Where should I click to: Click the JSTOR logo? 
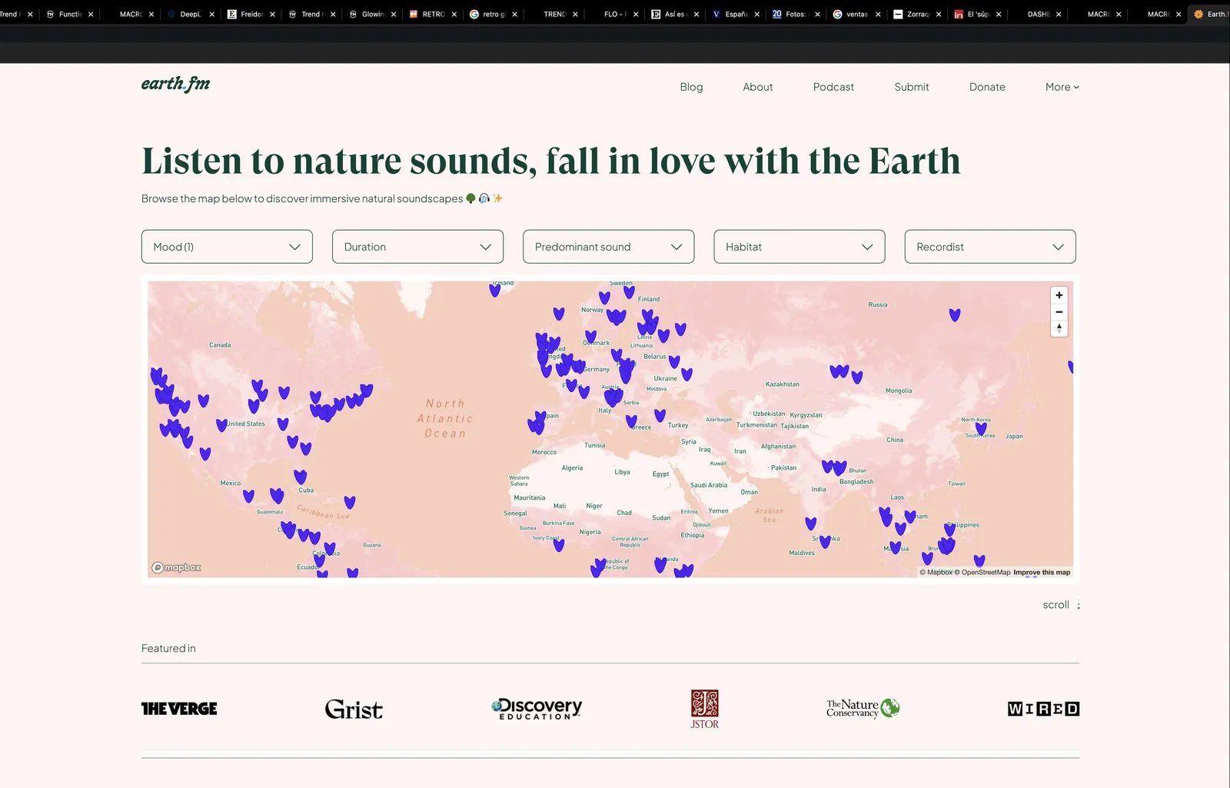pos(704,709)
